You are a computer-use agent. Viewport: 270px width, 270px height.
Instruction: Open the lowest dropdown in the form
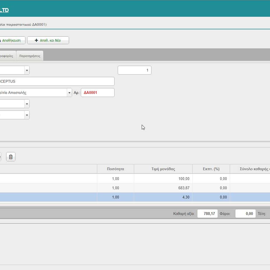pos(27,115)
